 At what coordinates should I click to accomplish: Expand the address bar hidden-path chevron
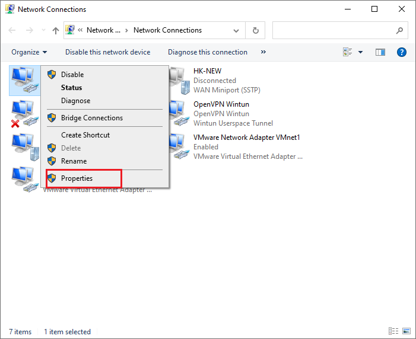80,30
